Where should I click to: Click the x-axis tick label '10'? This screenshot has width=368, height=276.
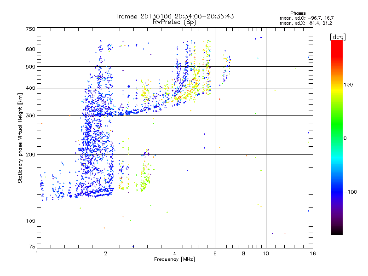click(x=266, y=253)
